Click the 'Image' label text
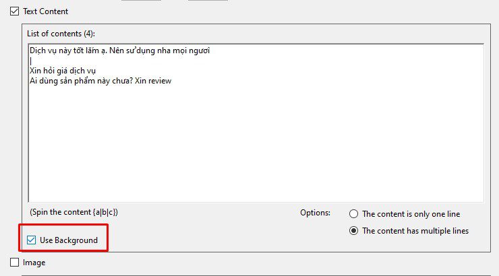 (34, 263)
